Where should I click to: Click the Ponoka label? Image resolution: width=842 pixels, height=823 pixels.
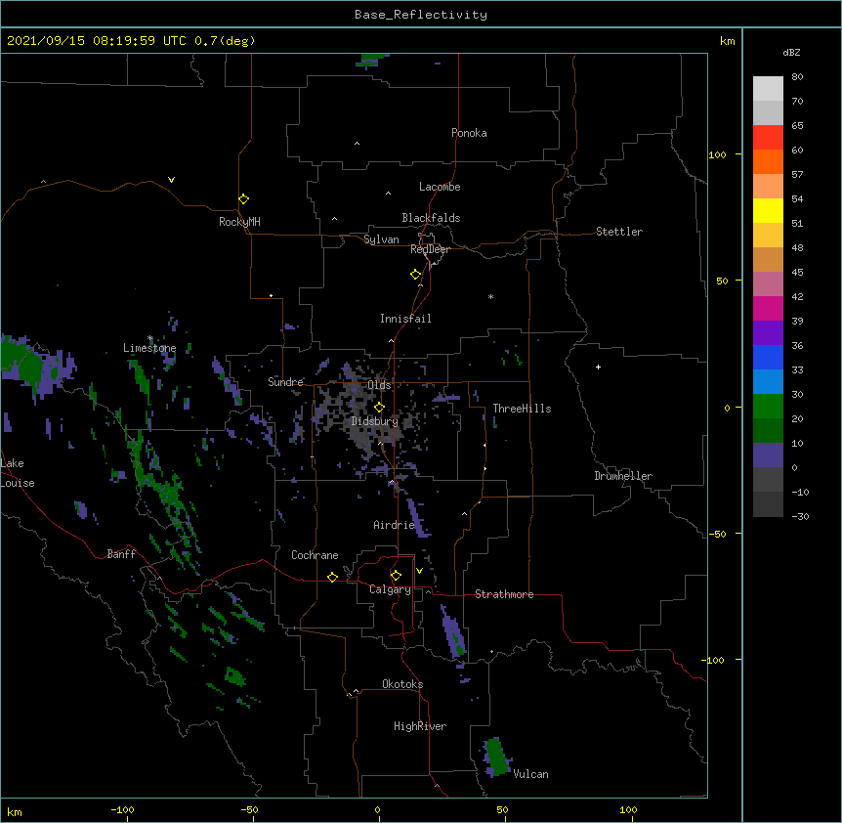coord(469,133)
